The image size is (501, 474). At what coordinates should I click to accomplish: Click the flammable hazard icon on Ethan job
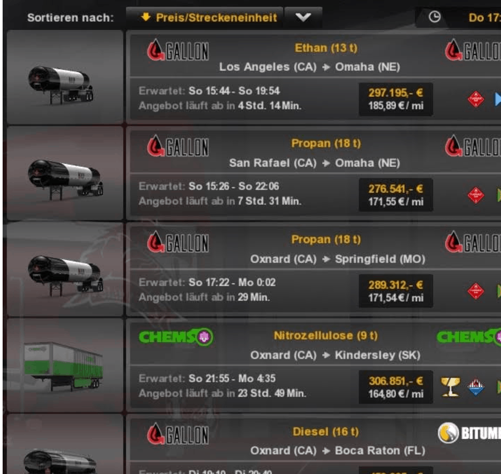coord(476,99)
